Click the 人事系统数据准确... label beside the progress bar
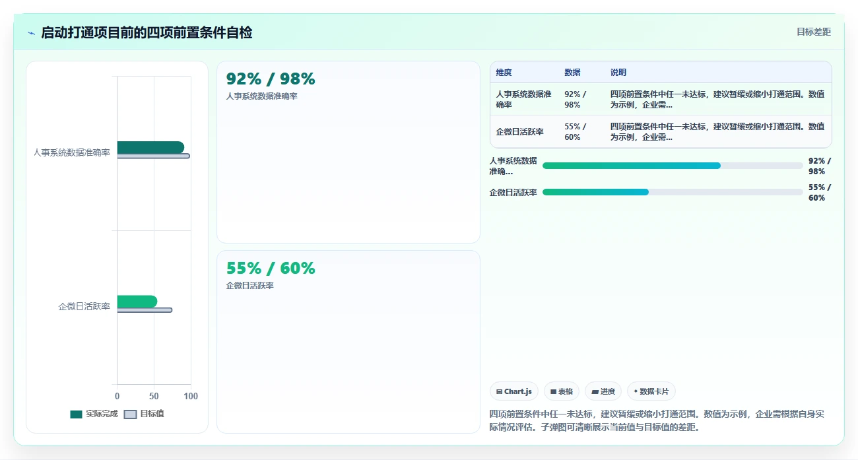Screen dimensions: 858x460 coord(513,166)
